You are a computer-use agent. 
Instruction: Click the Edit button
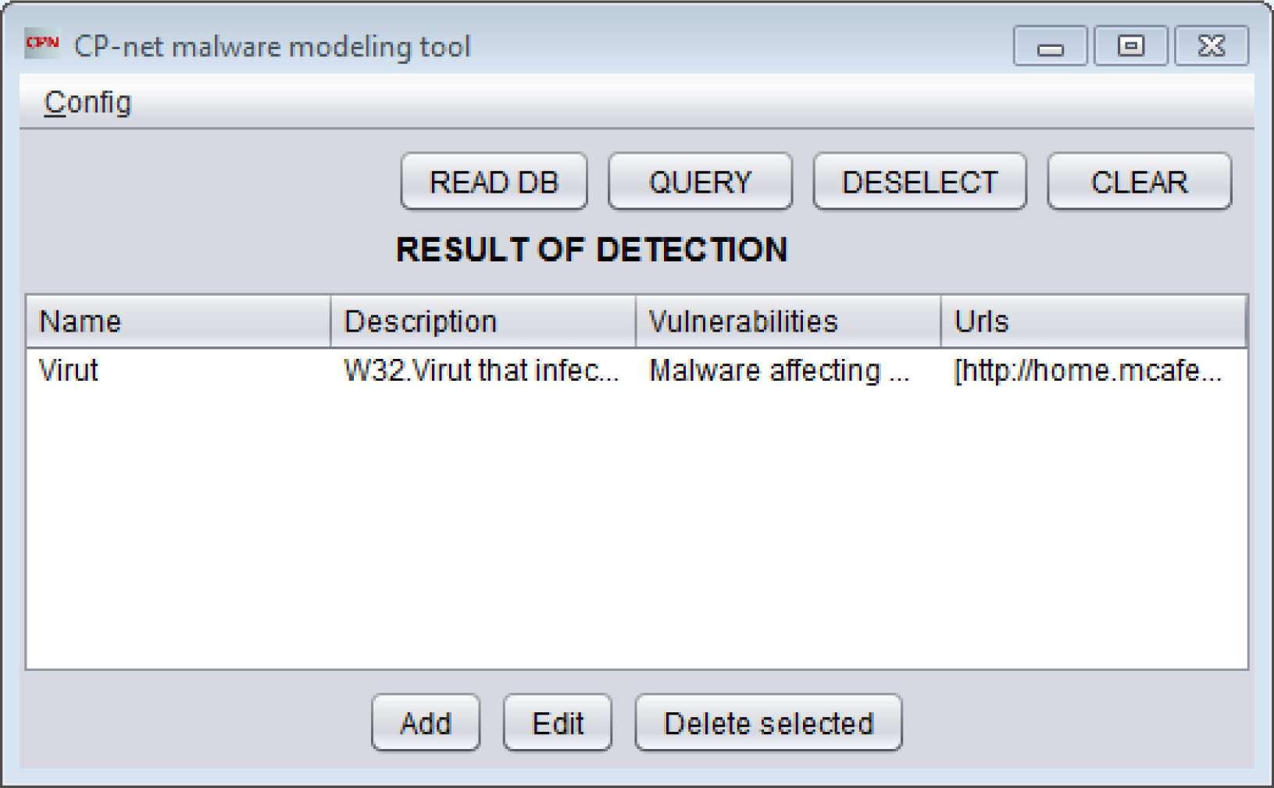point(558,723)
